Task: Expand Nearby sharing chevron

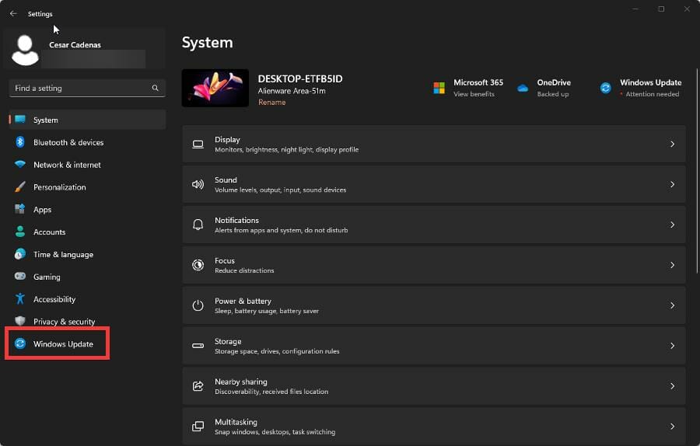Action: [x=672, y=386]
